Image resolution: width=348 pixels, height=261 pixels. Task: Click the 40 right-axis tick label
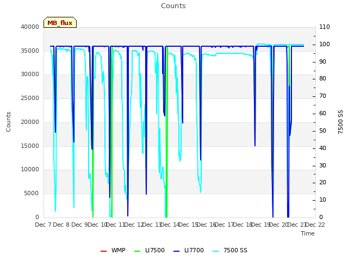322,148
